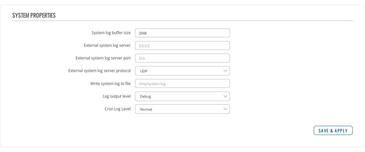Click the "External system log server protocol" label
The width and height of the screenshot is (365, 152).
pyautogui.click(x=99, y=71)
